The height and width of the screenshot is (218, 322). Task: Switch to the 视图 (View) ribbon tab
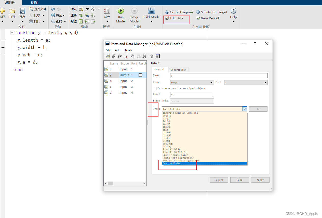34,3
